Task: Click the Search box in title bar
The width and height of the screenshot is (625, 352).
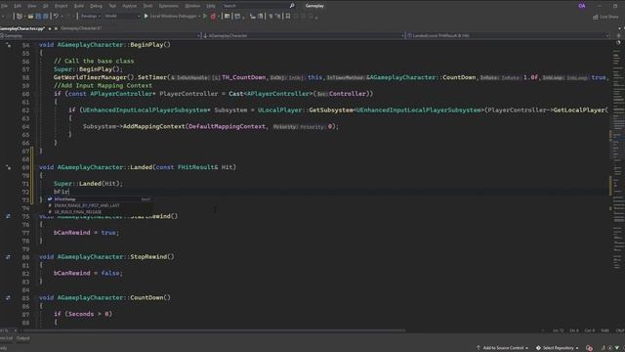Action: (258, 6)
